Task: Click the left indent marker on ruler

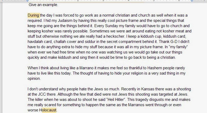Action: (x=28, y=1)
